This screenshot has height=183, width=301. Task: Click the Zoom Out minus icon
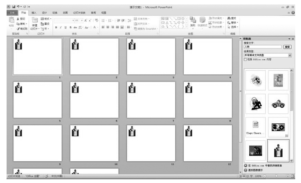pos(264,176)
